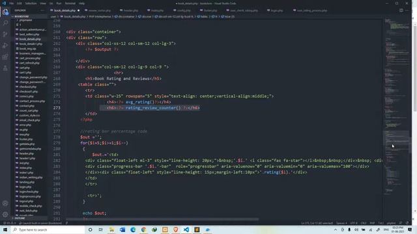417x234 pixels.
Task: Show hidden system tray icons
Action: coord(336,229)
